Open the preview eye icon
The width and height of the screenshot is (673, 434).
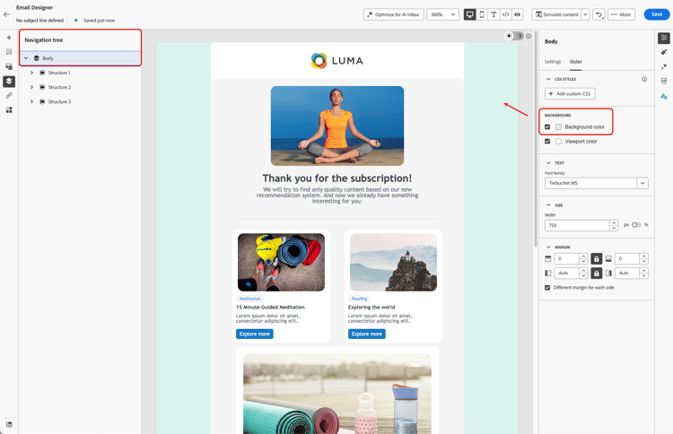coord(517,14)
